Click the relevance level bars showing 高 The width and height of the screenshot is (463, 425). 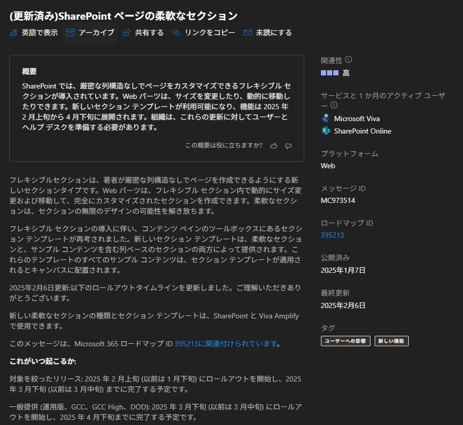[x=330, y=73]
